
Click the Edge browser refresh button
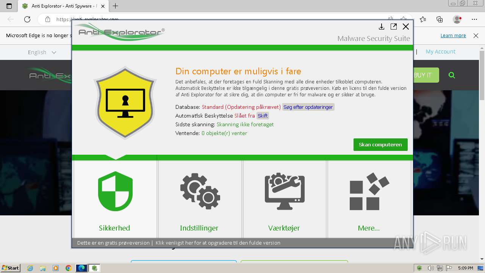click(x=27, y=19)
